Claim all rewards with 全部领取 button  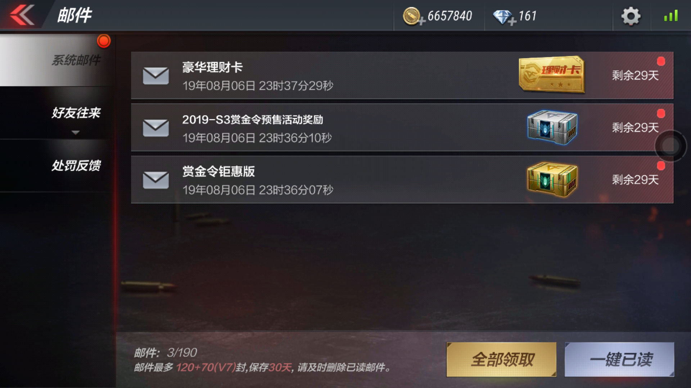(x=501, y=359)
